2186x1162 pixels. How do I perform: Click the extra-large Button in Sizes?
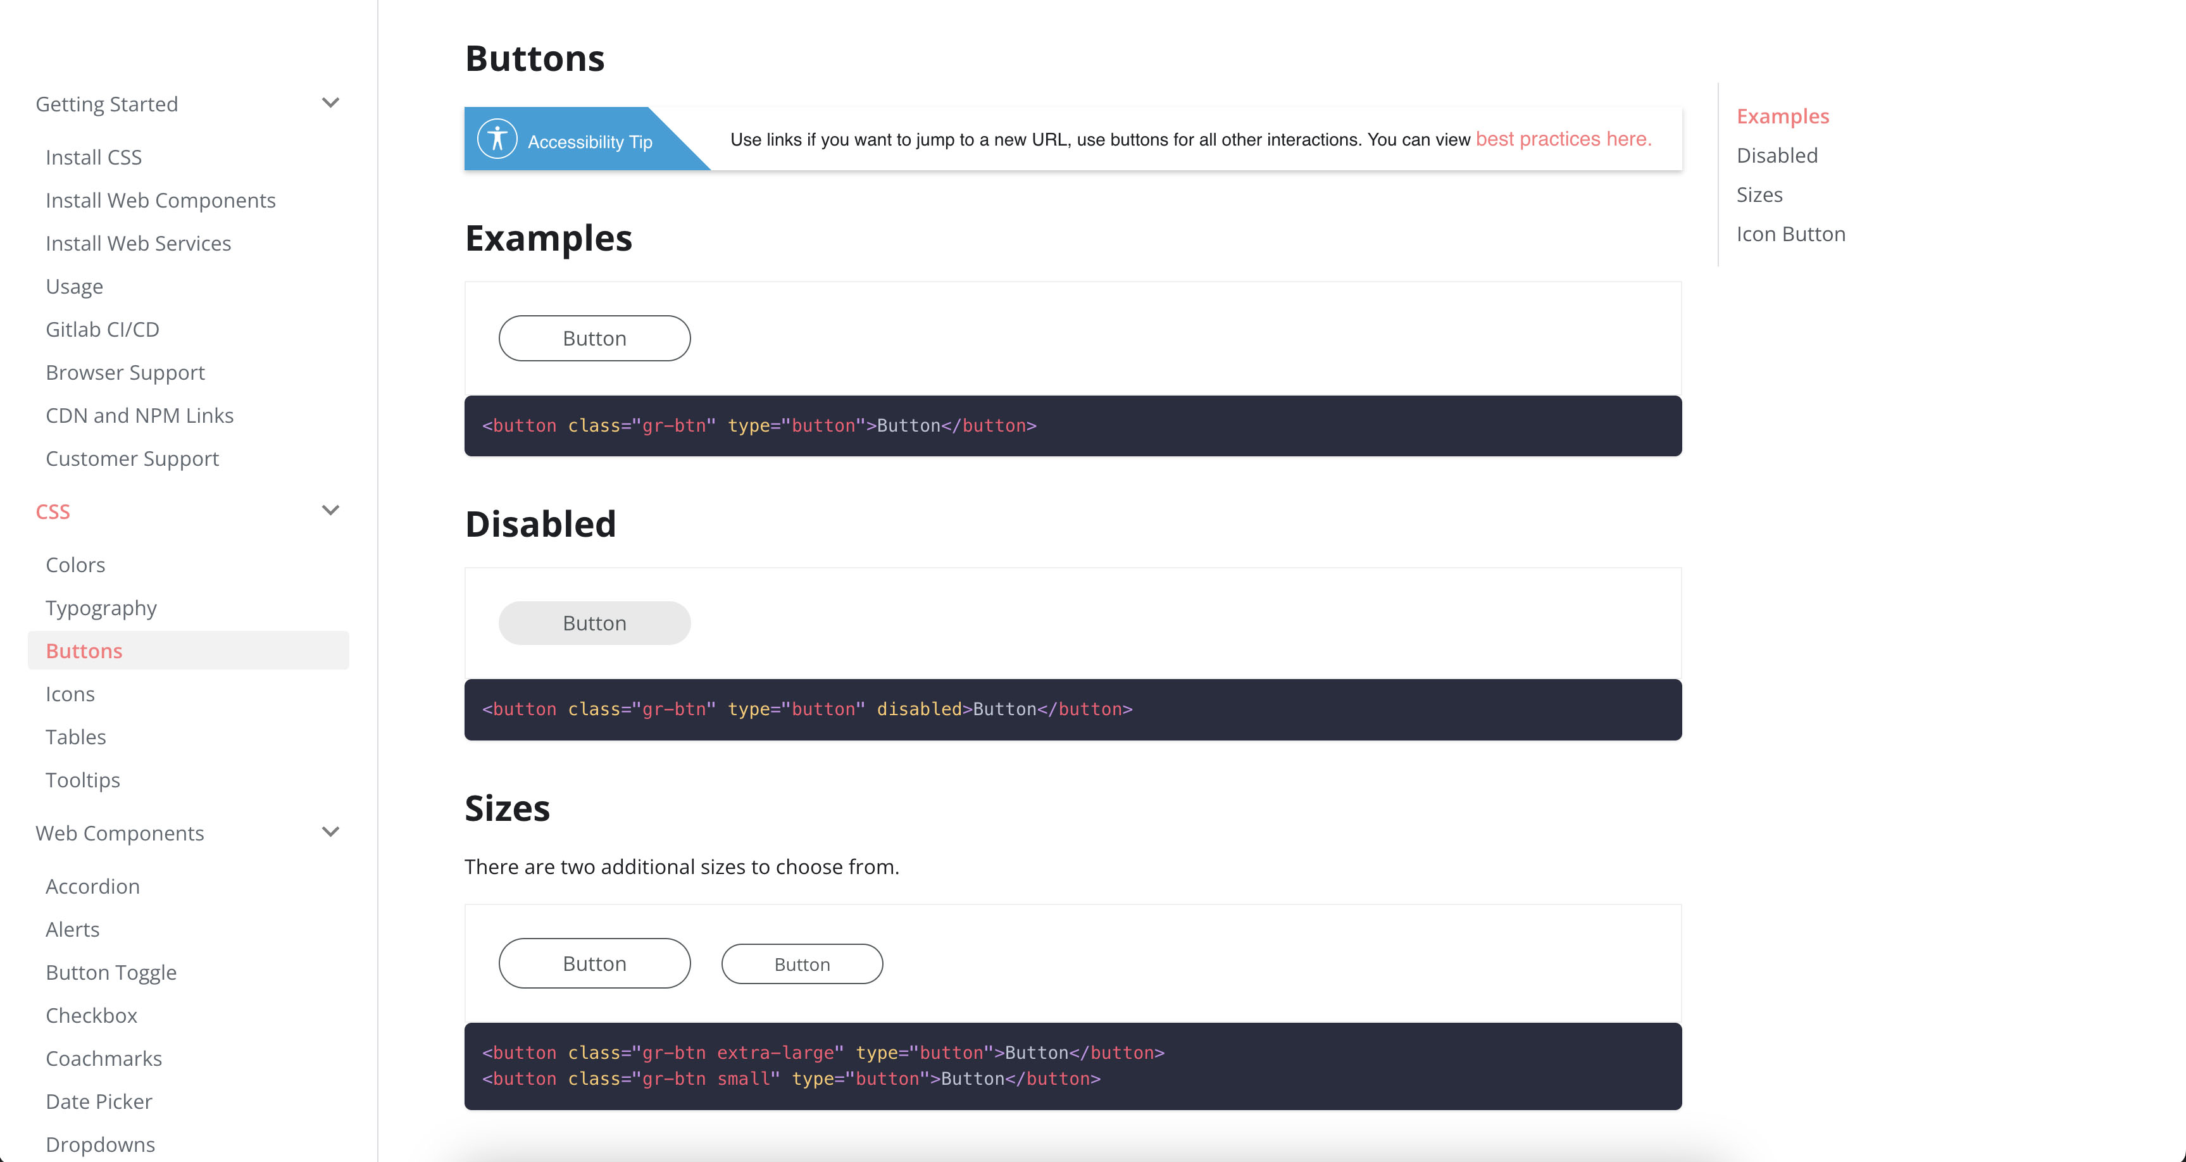pos(594,963)
